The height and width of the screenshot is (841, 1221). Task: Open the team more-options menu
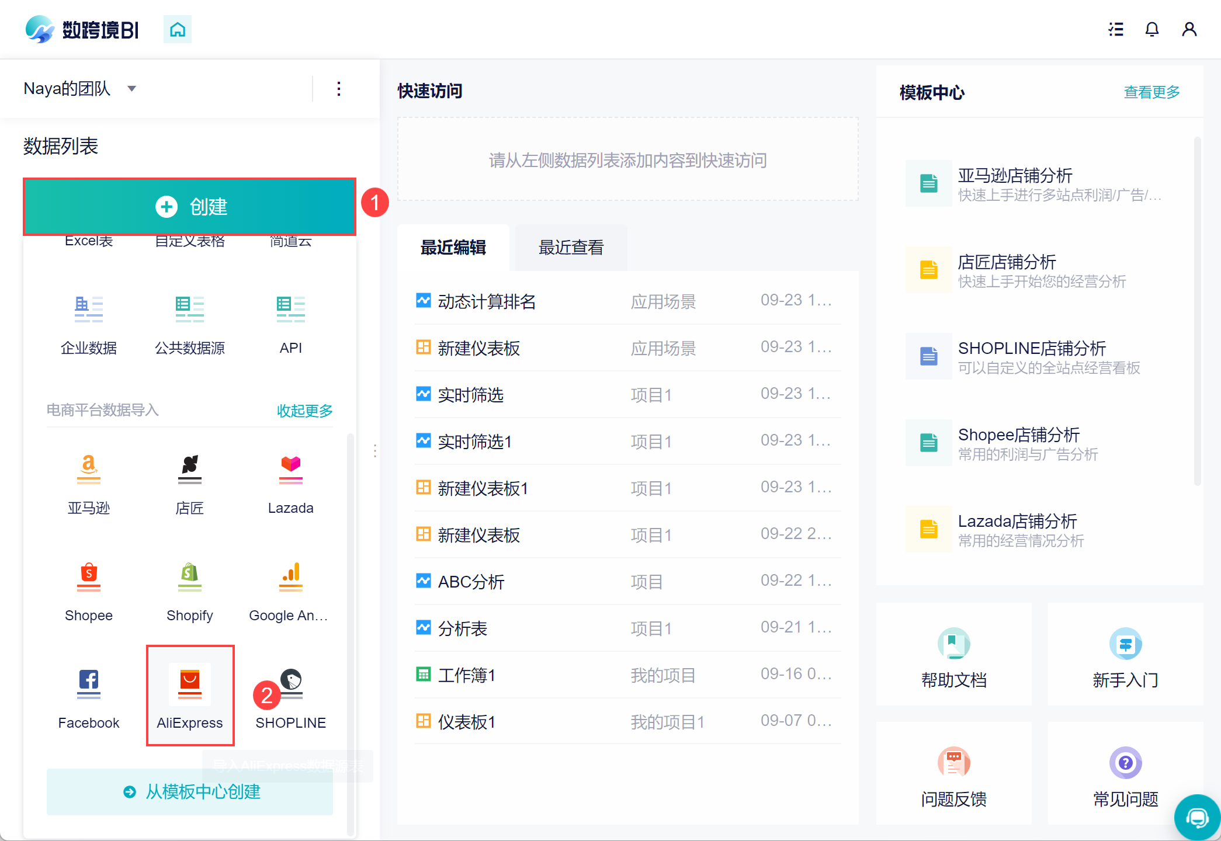339,89
